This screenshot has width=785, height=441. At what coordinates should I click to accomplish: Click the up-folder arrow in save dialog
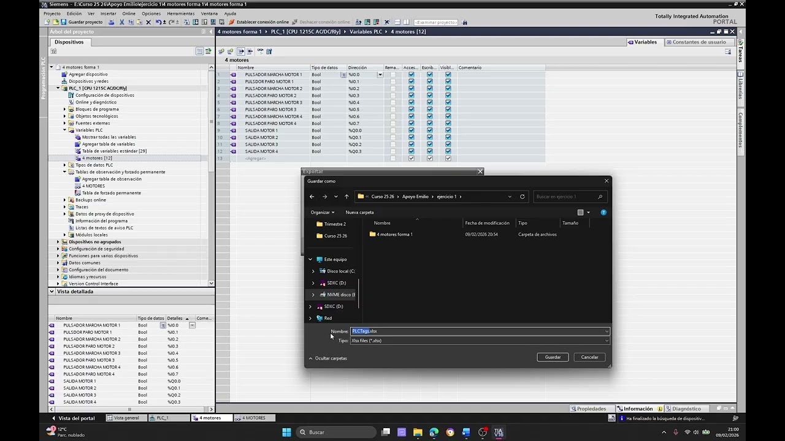pyautogui.click(x=347, y=197)
